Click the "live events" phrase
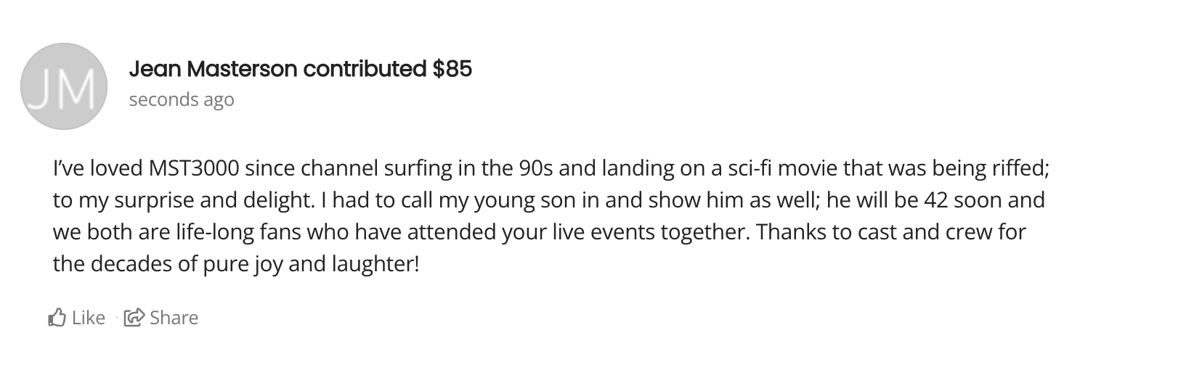The width and height of the screenshot is (1194, 383). (601, 232)
